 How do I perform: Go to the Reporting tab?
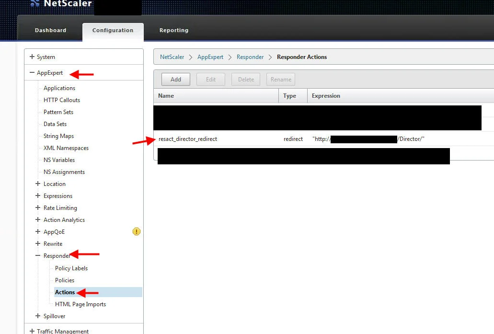tap(174, 30)
